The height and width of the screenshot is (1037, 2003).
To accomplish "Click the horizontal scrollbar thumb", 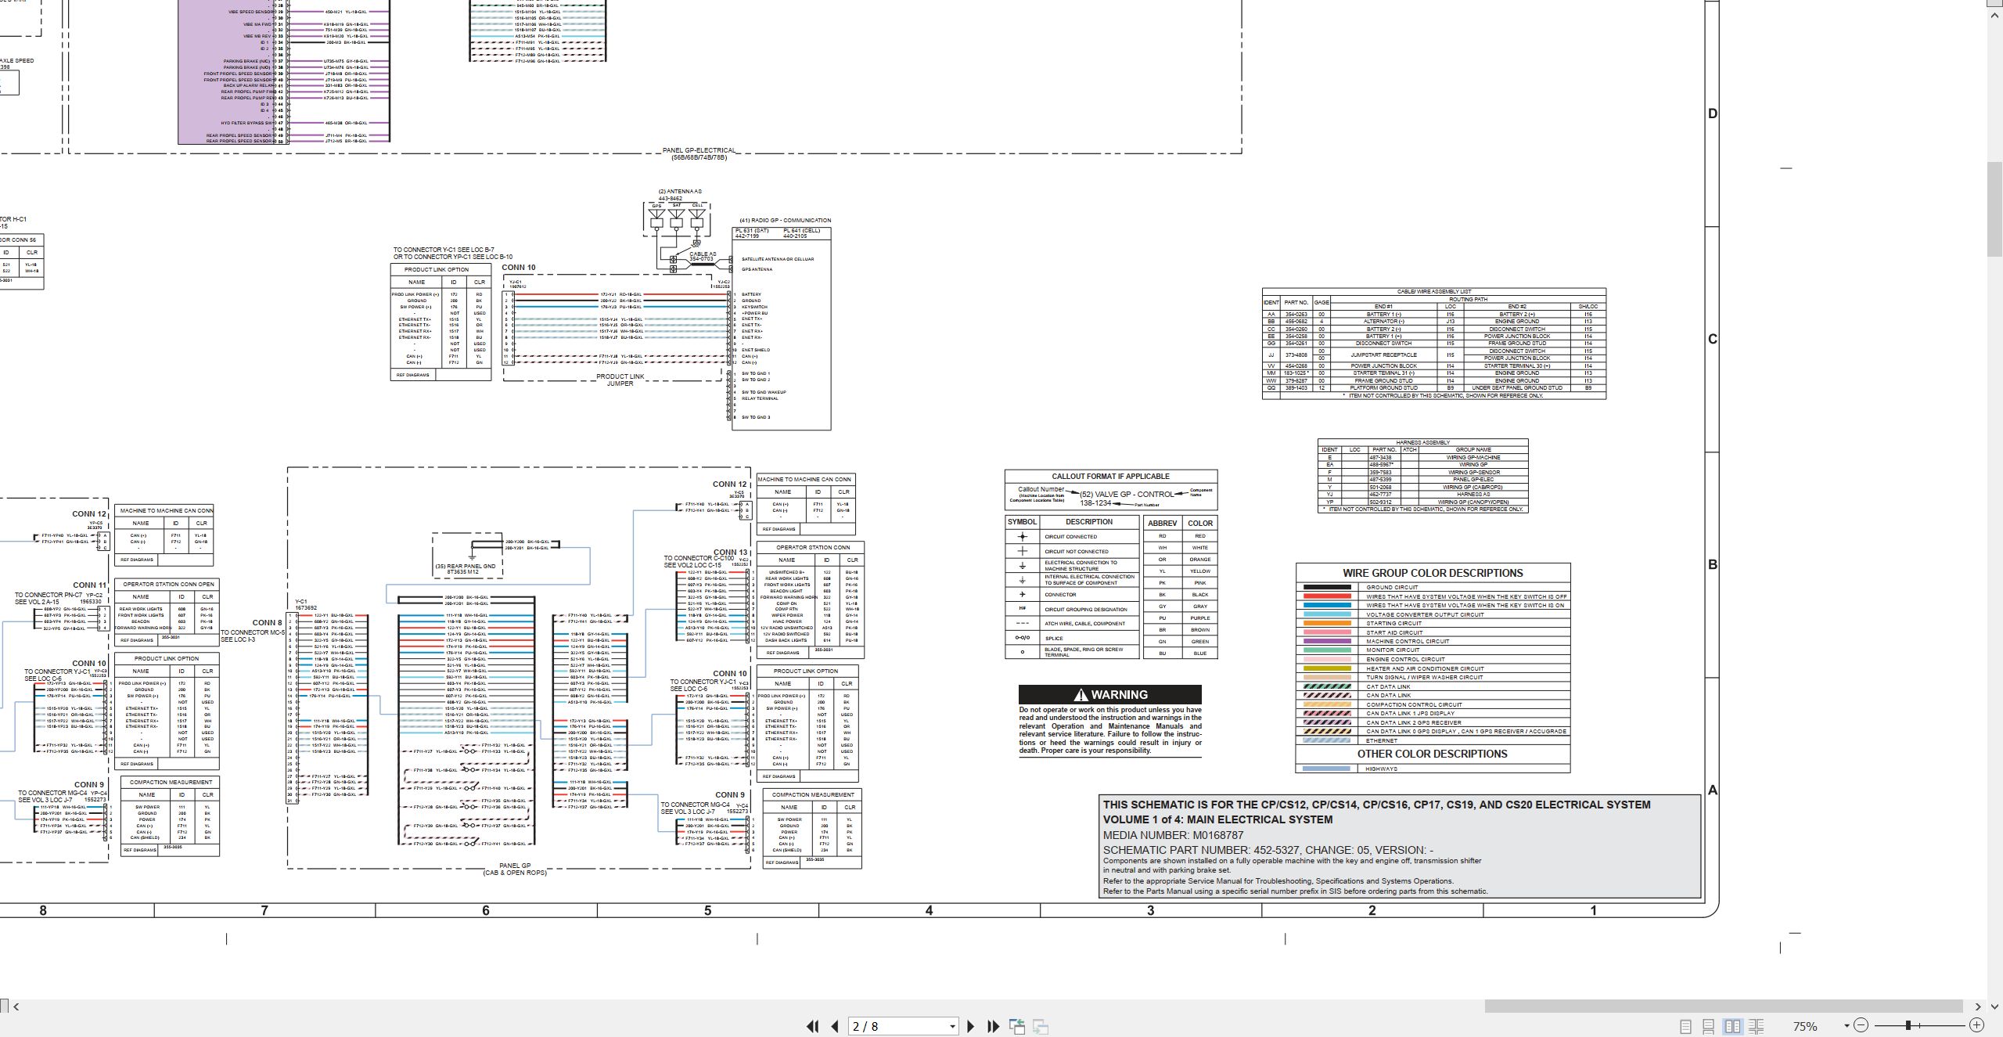I will click(x=1723, y=1006).
